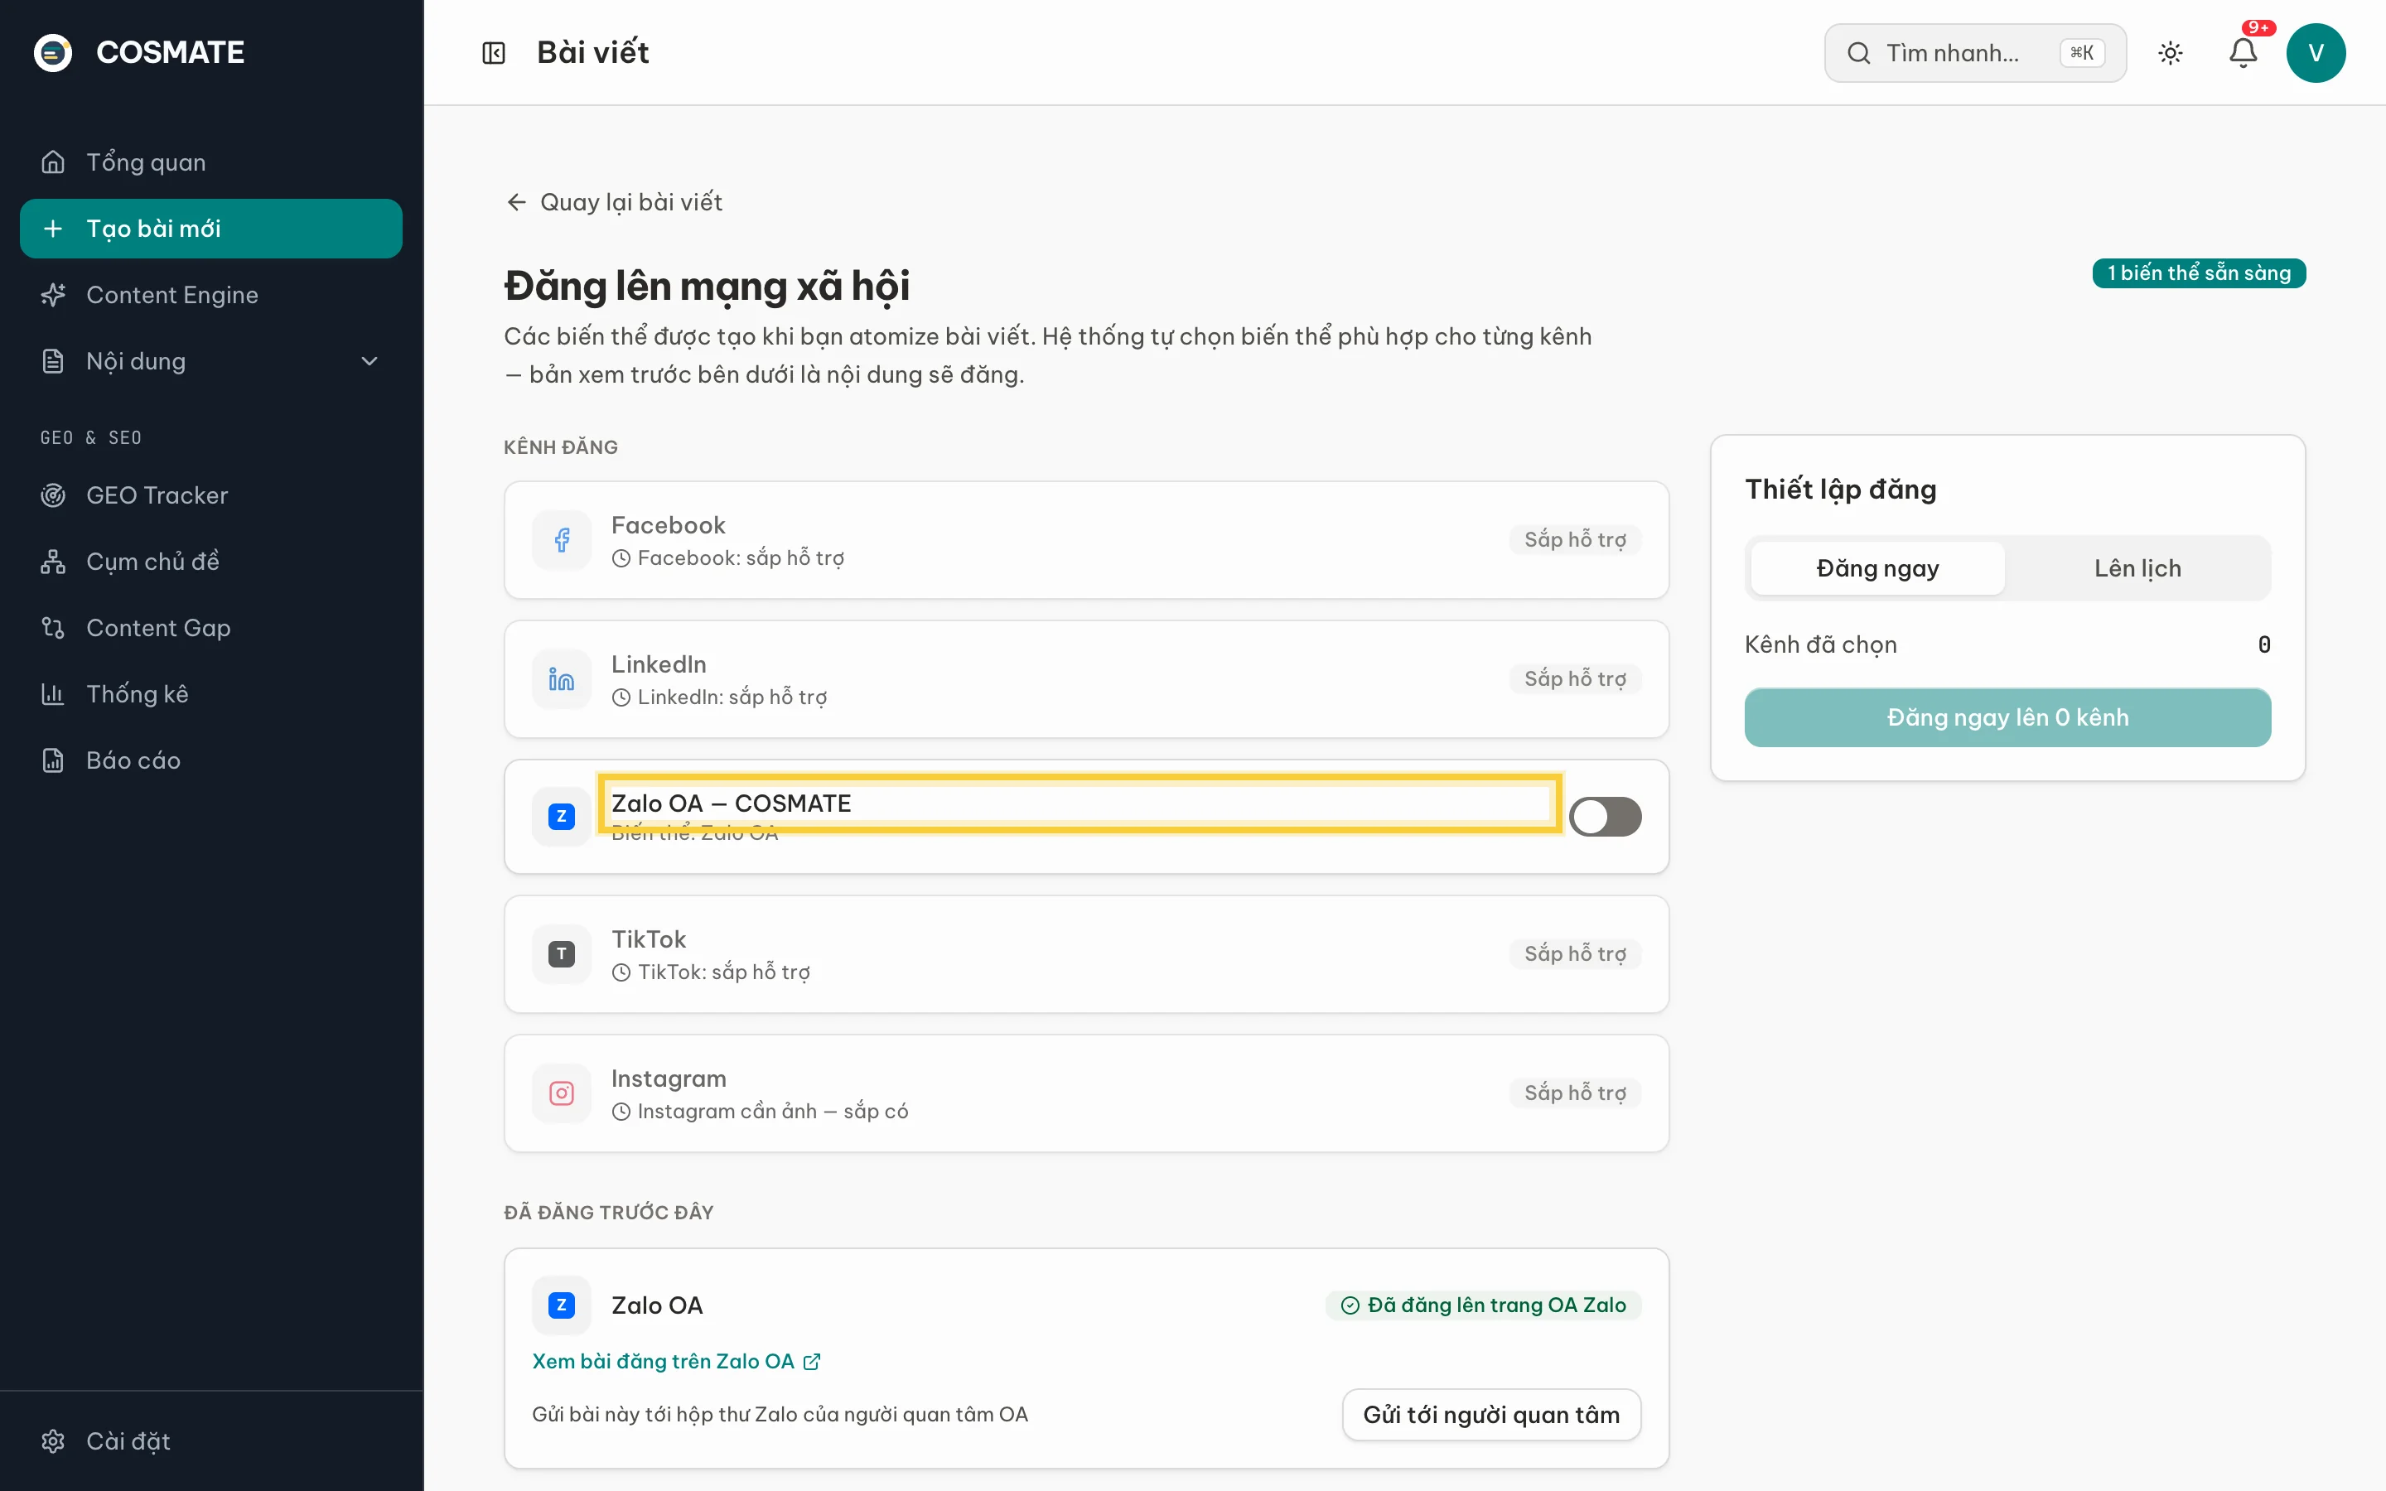2386x1491 pixels.
Task: Click the COSMATE logo icon
Action: [53, 53]
